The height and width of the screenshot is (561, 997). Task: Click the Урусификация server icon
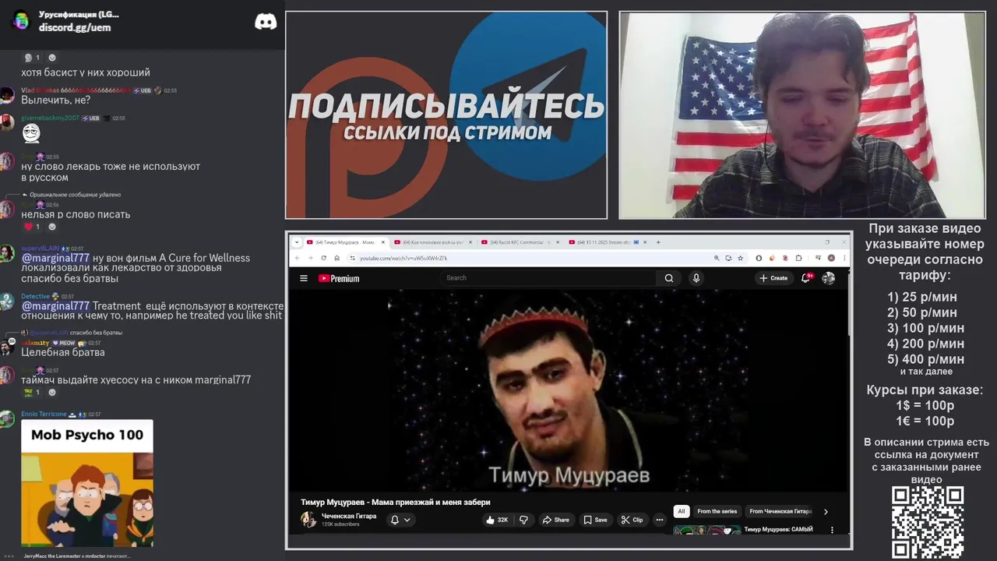(21, 20)
